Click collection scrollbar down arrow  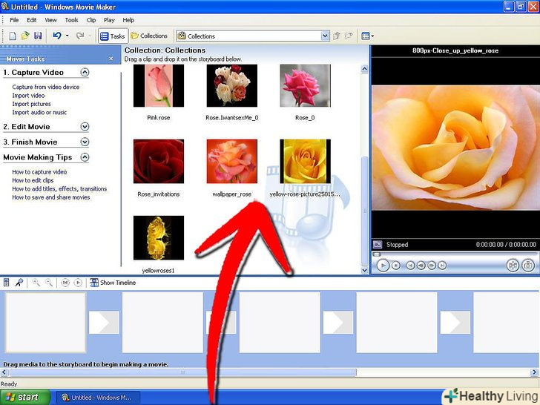(364, 270)
